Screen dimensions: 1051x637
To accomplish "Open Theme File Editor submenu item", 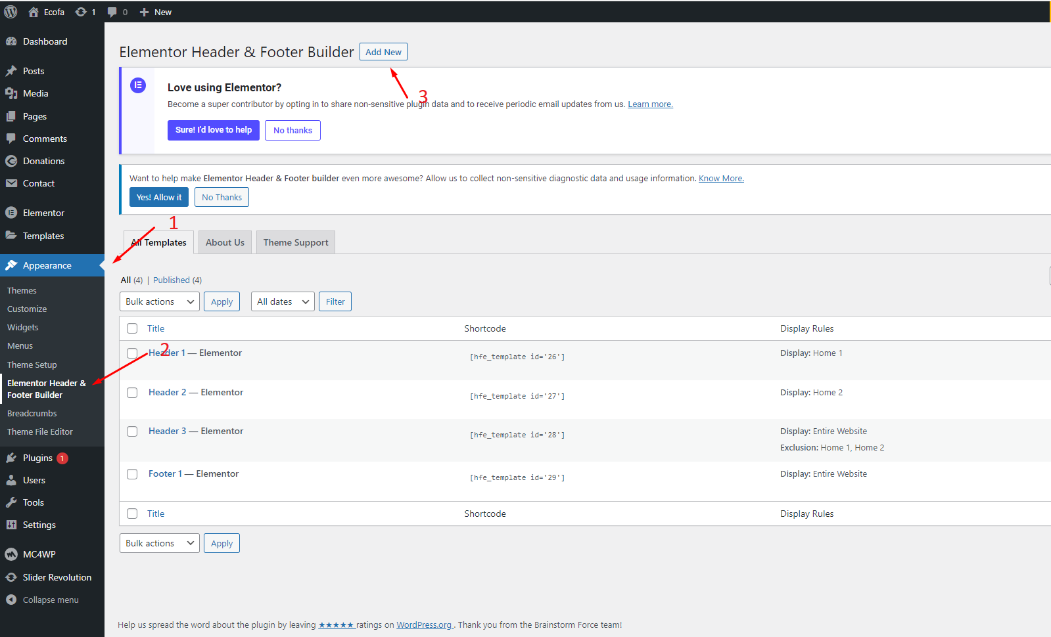I will [x=40, y=431].
